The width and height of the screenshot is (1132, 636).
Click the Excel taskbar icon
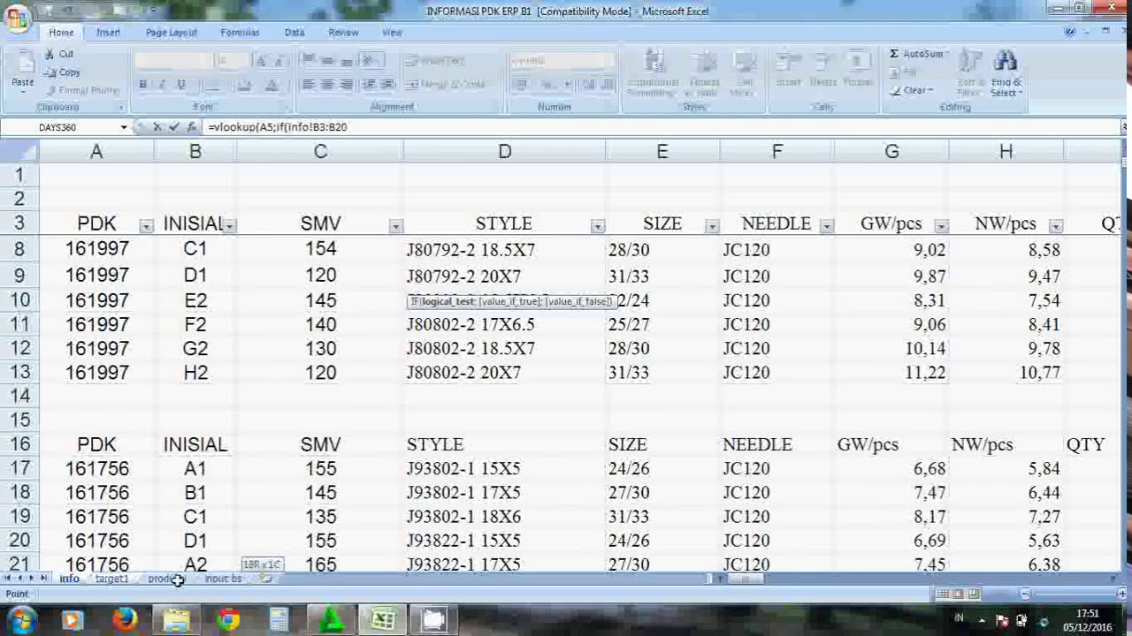tap(382, 619)
